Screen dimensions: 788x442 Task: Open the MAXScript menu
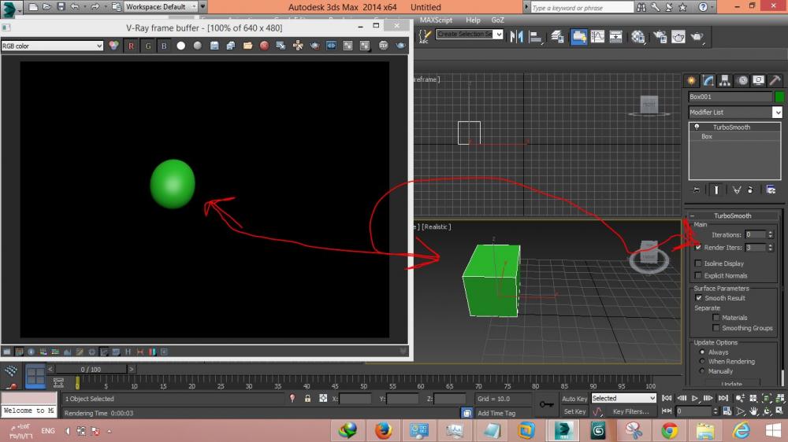pos(435,20)
